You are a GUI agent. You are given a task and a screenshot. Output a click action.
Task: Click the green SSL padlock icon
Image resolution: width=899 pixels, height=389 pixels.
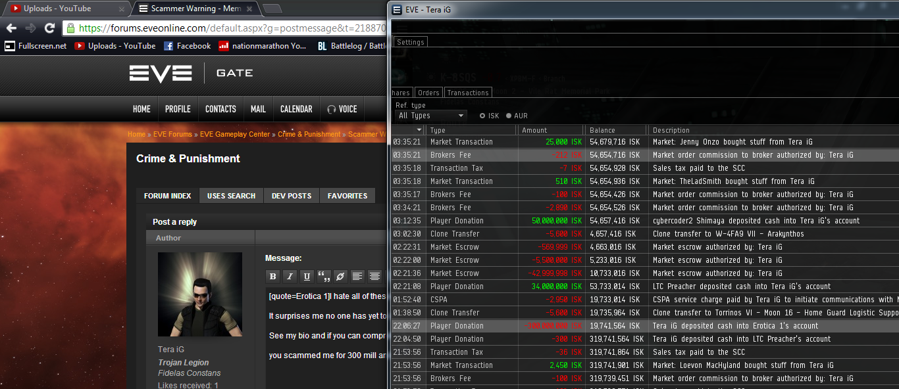click(x=71, y=28)
